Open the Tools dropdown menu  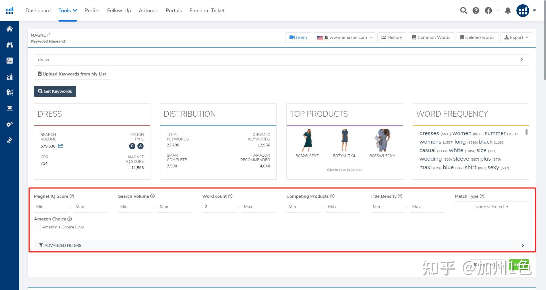click(68, 10)
